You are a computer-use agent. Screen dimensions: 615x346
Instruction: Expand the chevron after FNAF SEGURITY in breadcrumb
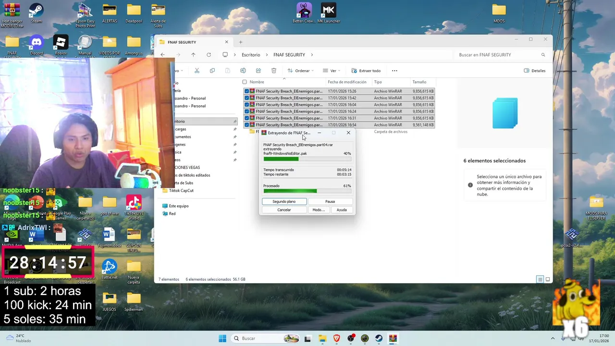[x=312, y=55]
